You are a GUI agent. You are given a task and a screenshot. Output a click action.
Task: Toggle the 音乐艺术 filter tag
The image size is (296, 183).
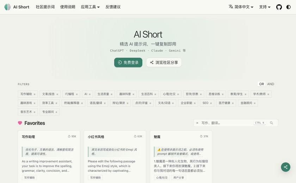[x=28, y=112]
